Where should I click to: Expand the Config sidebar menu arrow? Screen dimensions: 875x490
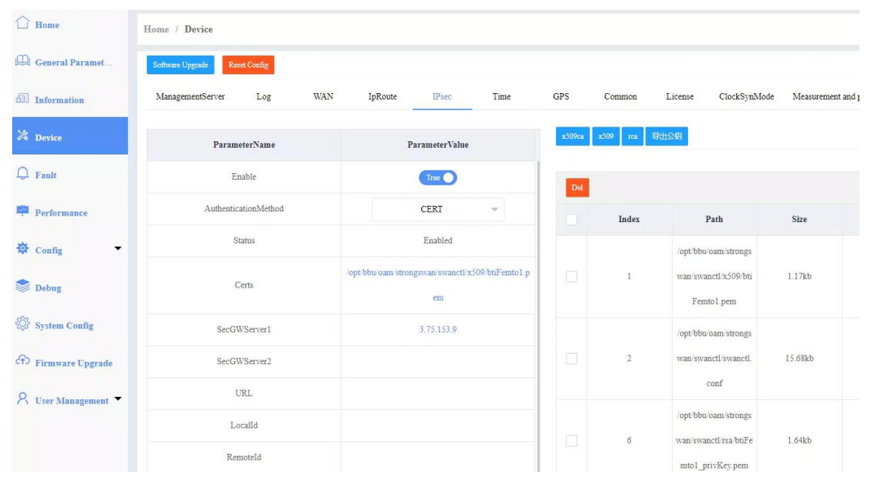118,248
